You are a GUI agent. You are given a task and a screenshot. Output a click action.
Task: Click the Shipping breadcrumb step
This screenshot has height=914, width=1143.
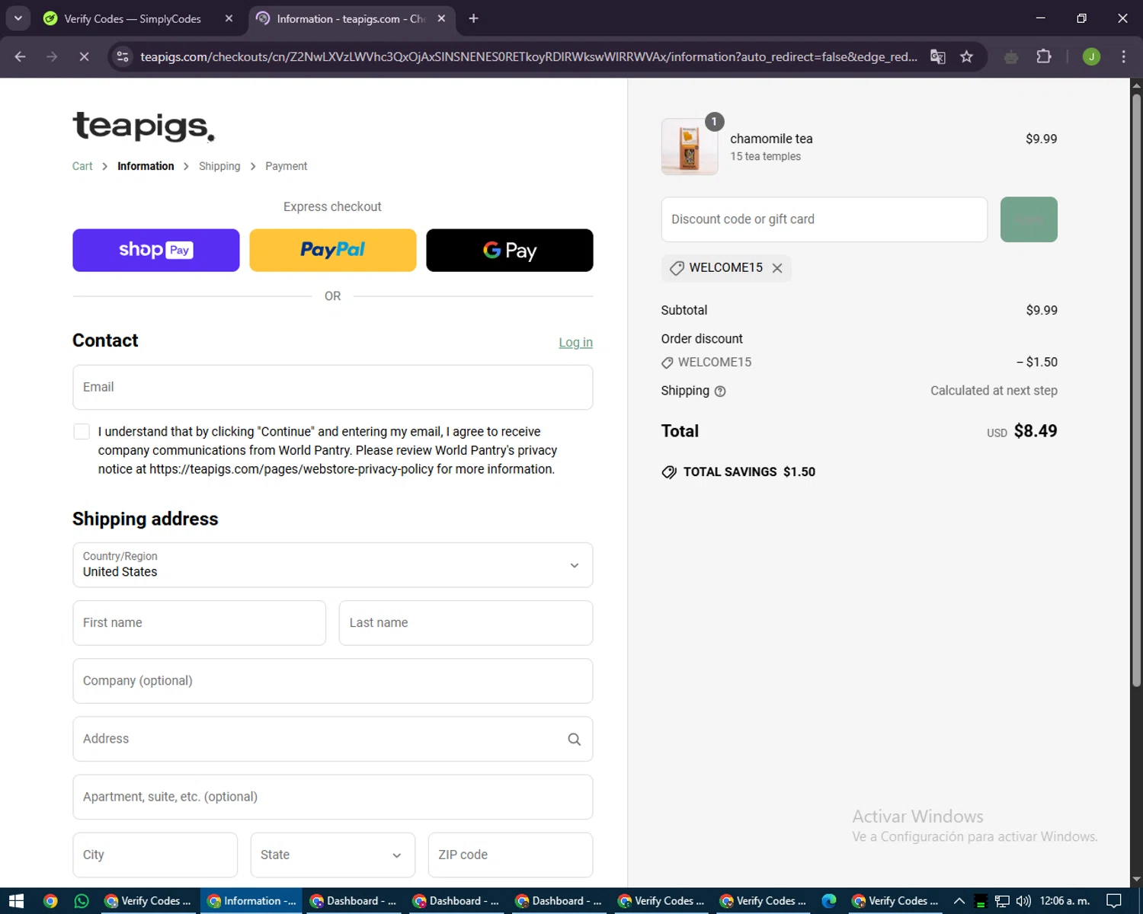(219, 166)
